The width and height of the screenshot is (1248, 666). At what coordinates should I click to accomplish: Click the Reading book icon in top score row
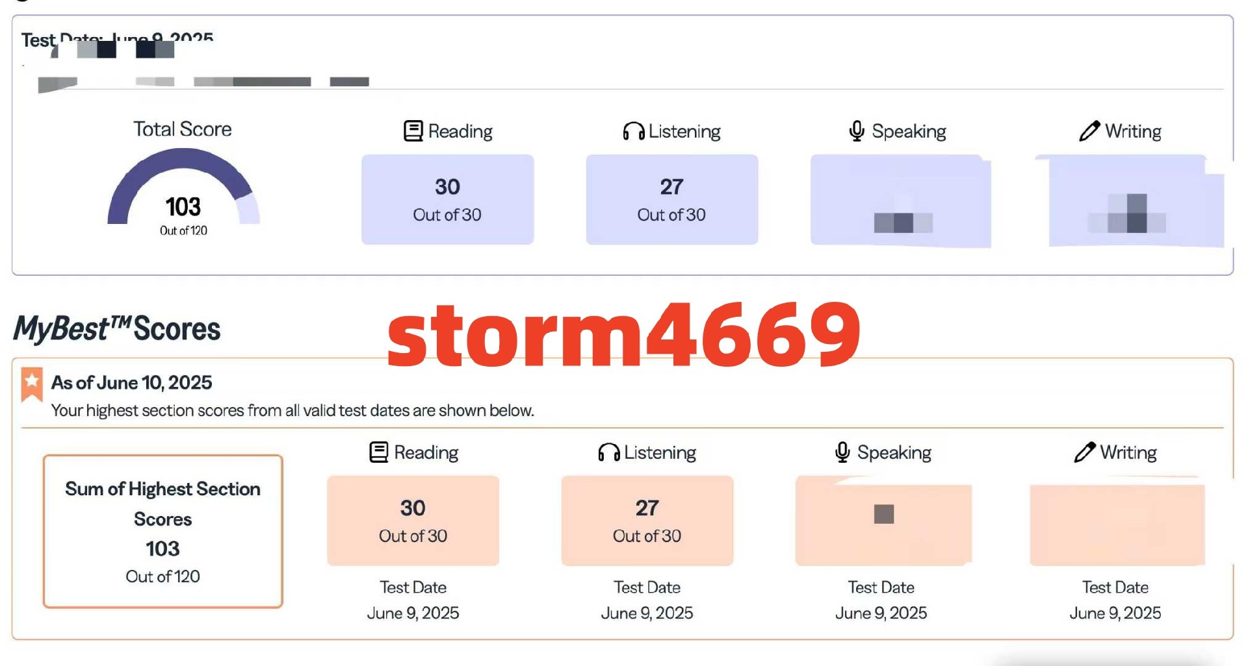(413, 131)
